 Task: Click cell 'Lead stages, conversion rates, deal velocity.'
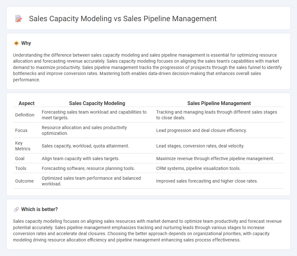[x=219, y=146]
